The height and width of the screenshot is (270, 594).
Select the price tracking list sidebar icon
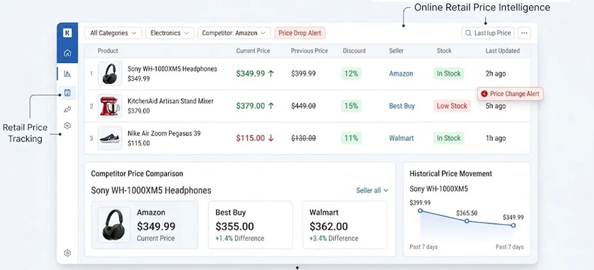tap(67, 93)
